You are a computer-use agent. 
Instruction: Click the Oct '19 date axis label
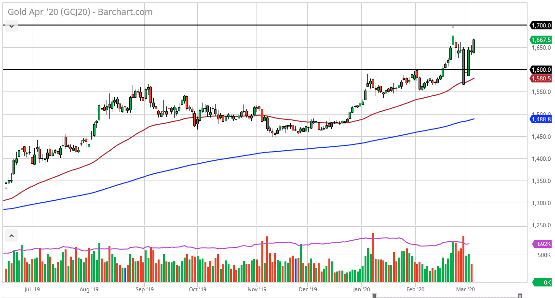(198, 289)
